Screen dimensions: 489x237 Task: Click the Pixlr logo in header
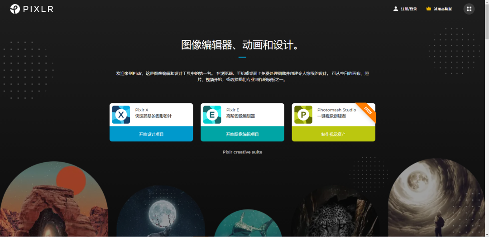pyautogui.click(x=32, y=9)
